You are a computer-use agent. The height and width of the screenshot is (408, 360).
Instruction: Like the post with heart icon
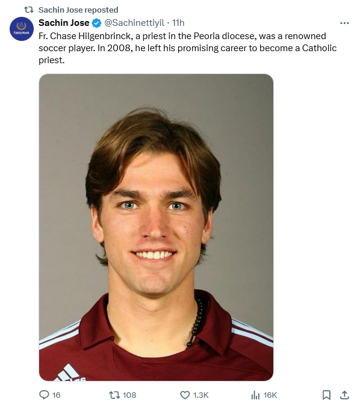(185, 395)
